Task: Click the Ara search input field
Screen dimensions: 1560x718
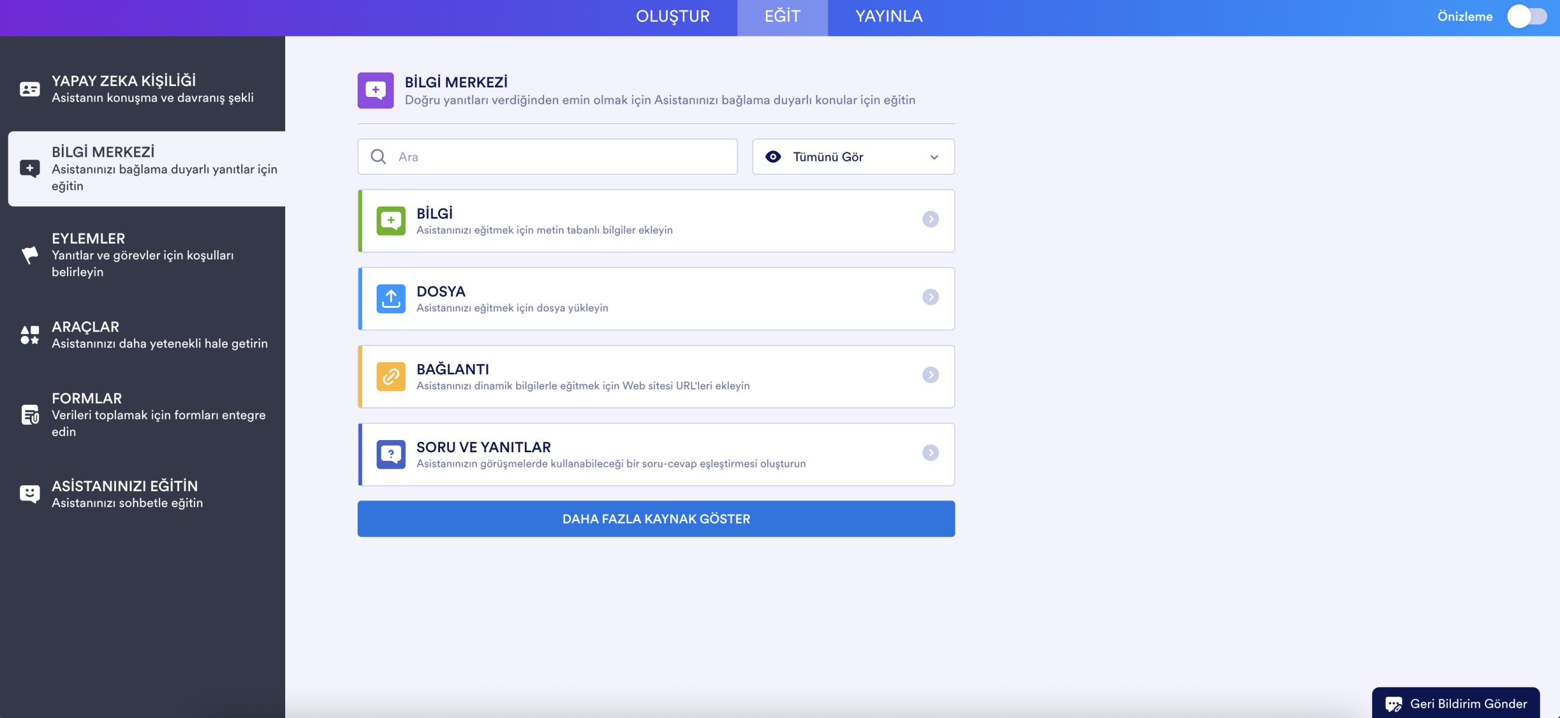Action: pyautogui.click(x=548, y=157)
